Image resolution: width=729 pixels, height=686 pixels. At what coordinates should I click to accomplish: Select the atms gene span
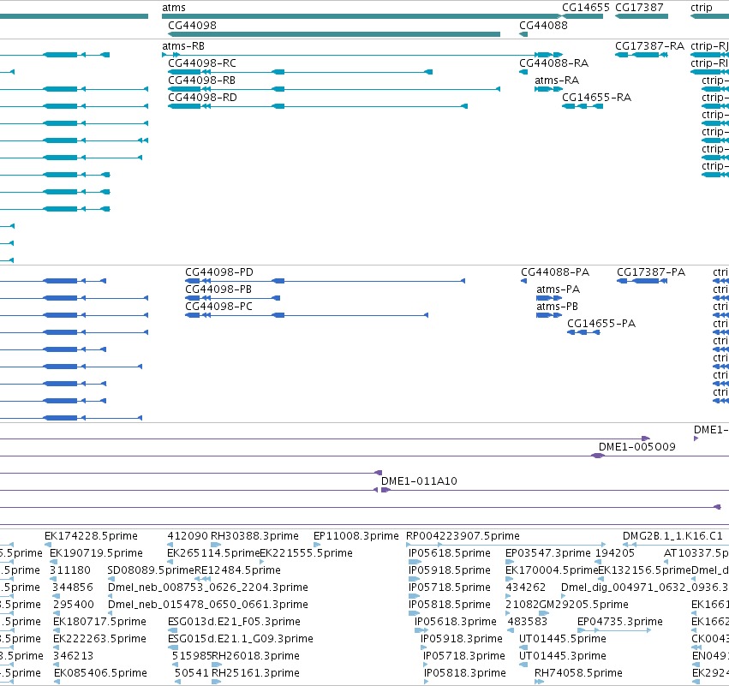tap(362, 16)
